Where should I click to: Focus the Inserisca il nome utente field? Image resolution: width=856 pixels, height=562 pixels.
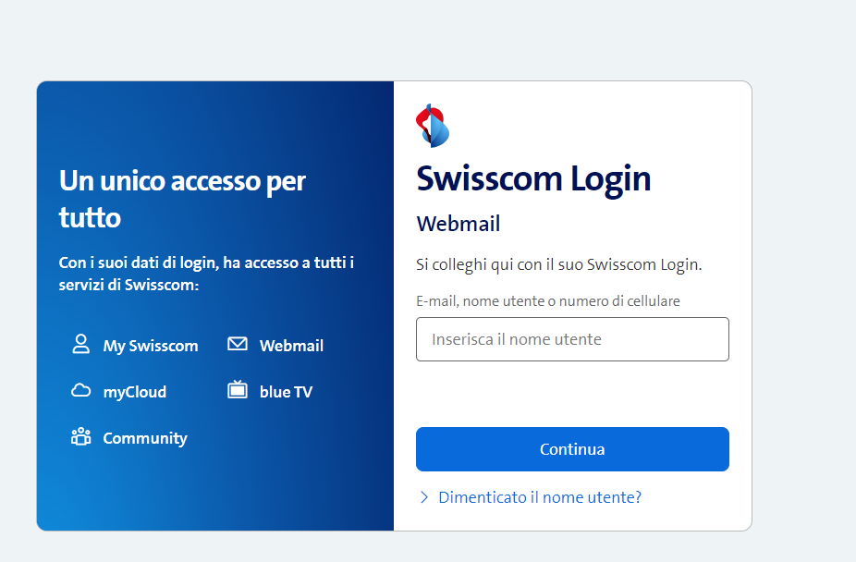tap(572, 339)
